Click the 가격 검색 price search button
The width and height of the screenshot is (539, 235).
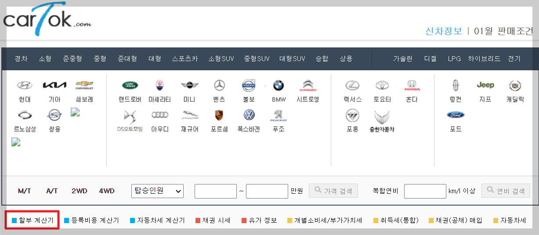click(x=333, y=191)
